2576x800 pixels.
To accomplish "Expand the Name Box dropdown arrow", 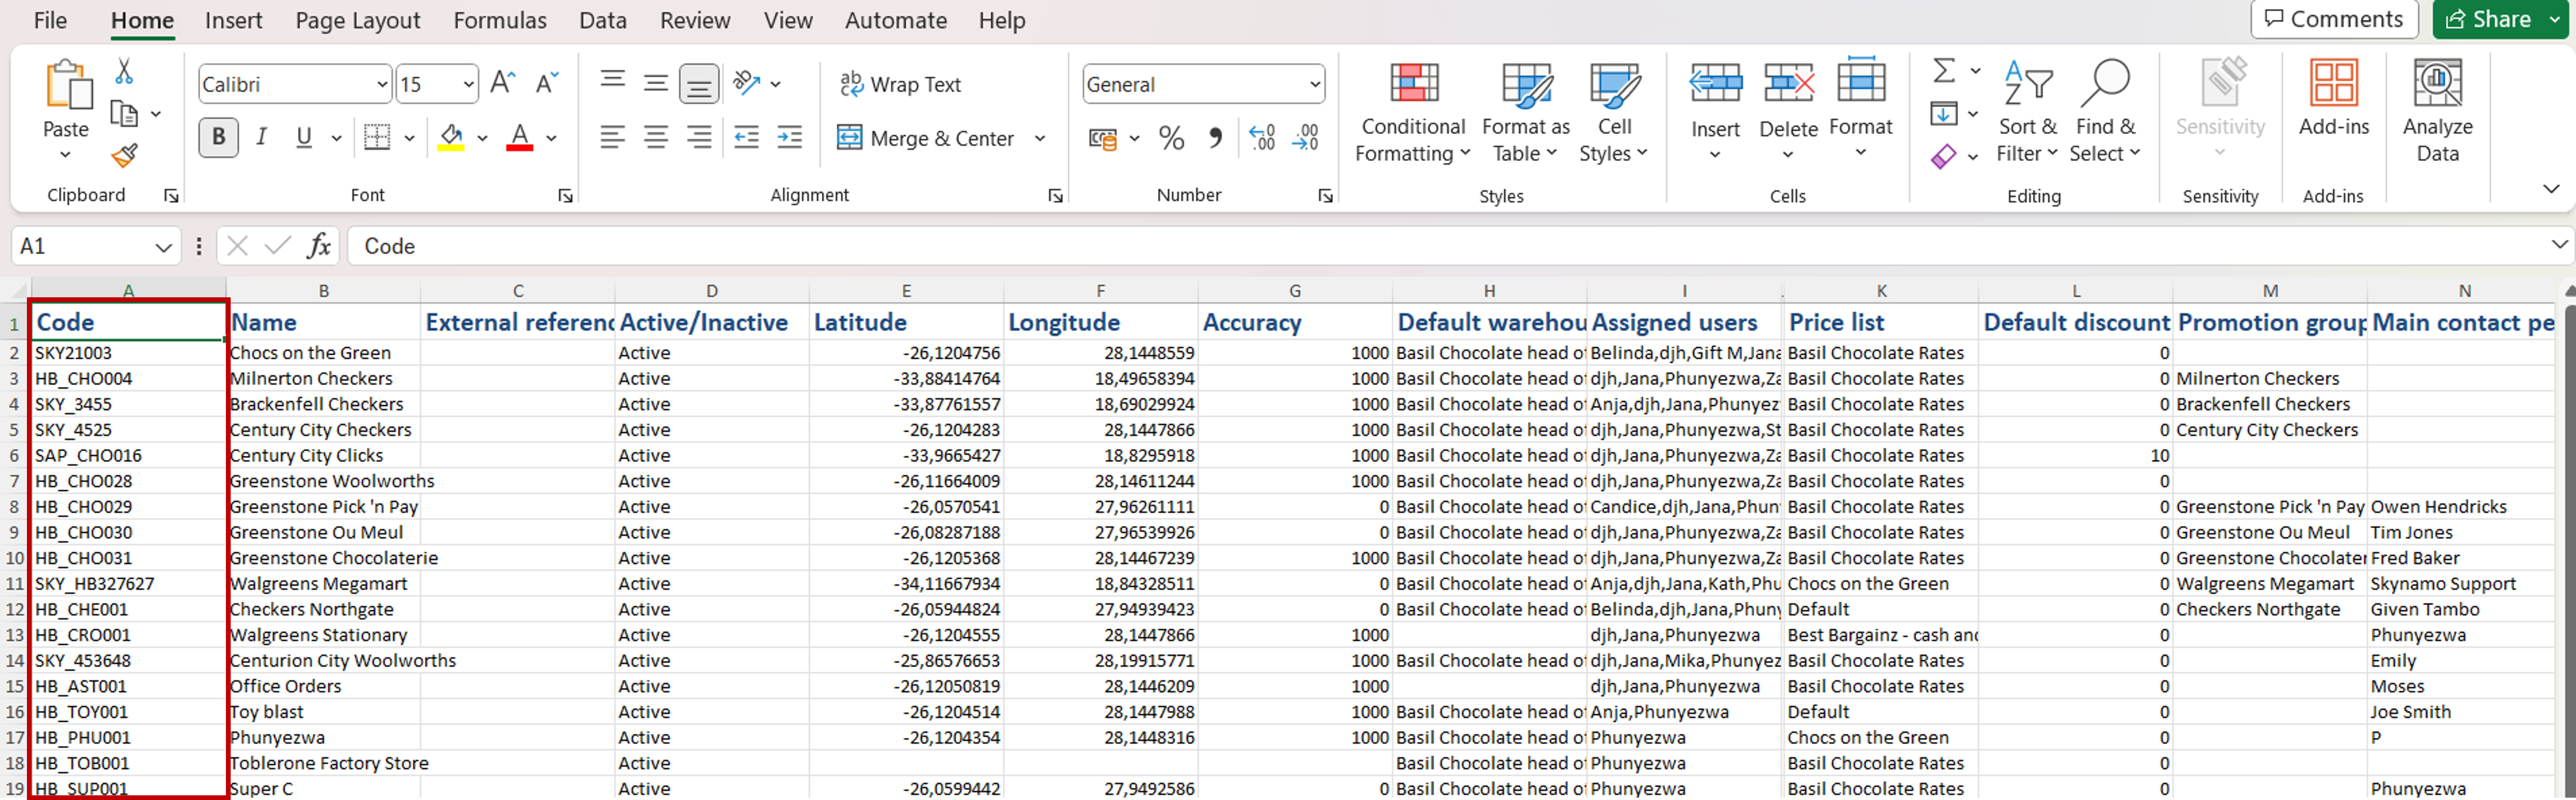I will tap(163, 247).
